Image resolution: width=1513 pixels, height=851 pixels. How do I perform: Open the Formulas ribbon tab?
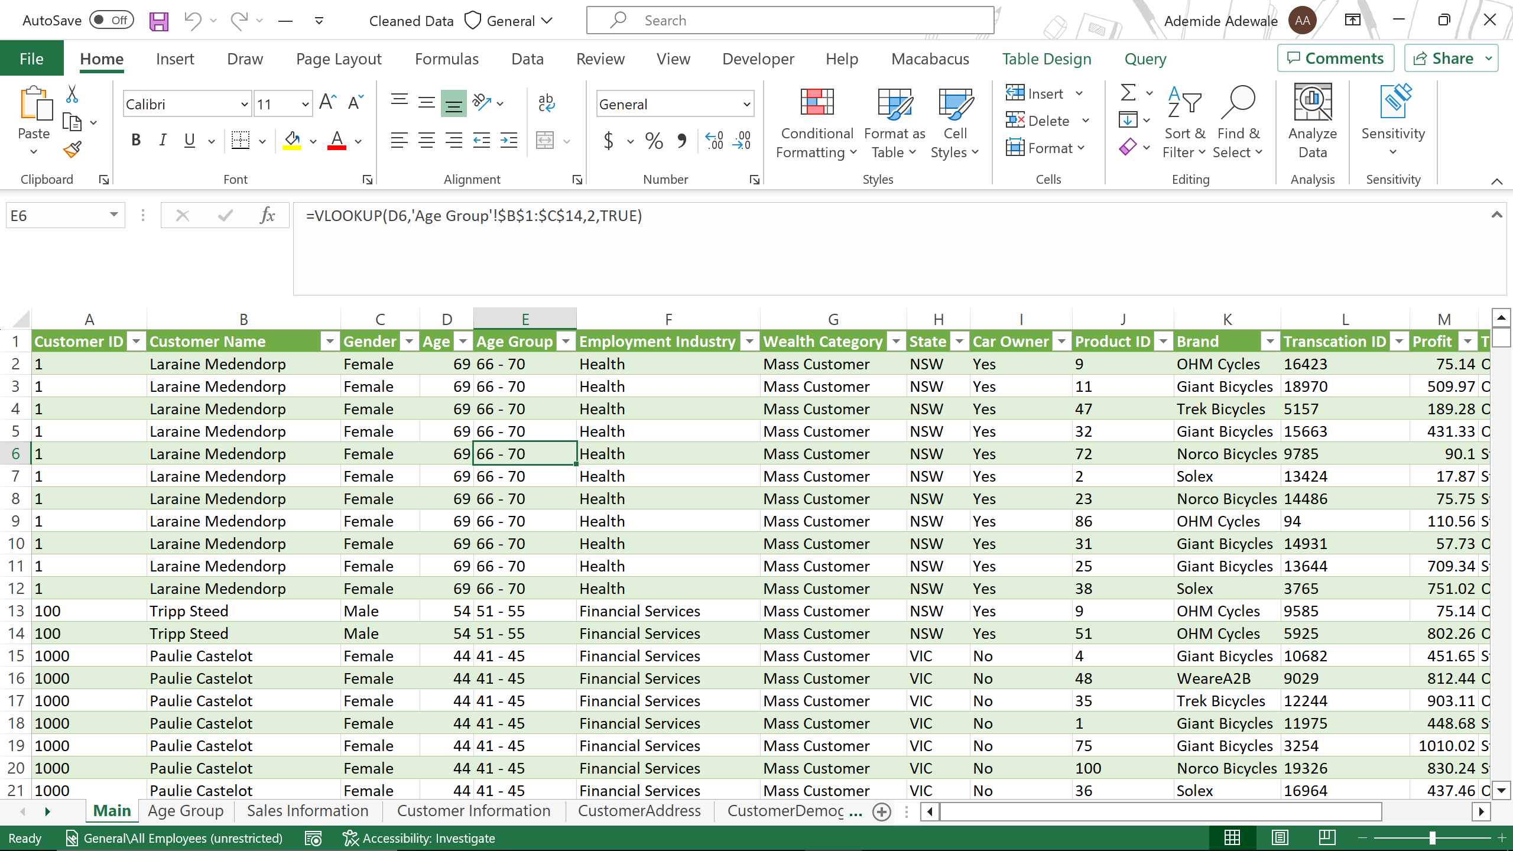point(446,59)
